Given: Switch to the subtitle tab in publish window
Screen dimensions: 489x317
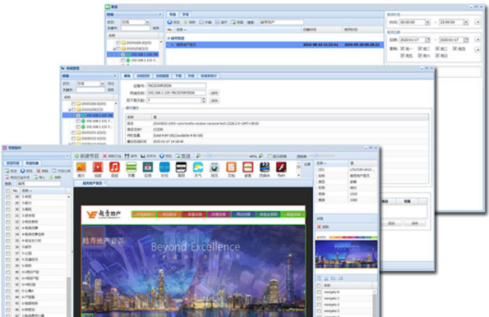Looking at the screenshot, I should [x=186, y=14].
